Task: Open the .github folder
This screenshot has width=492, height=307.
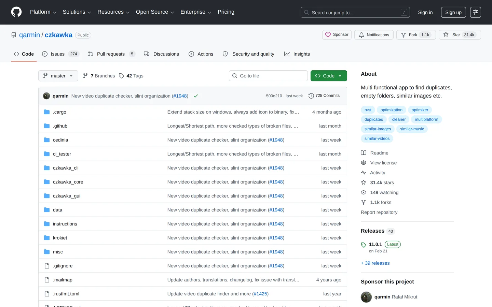Action: point(60,126)
